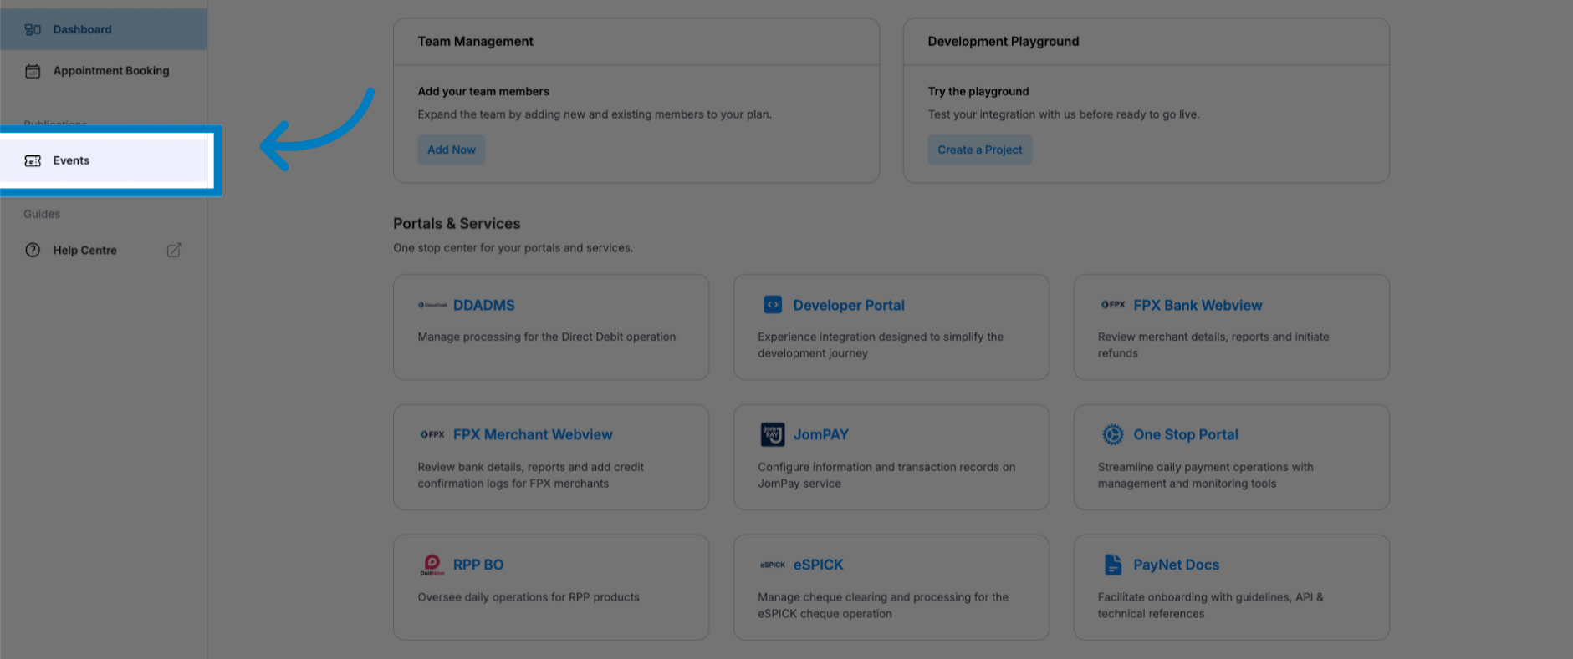Click the Create a Project button
The image size is (1573, 659).
(979, 150)
